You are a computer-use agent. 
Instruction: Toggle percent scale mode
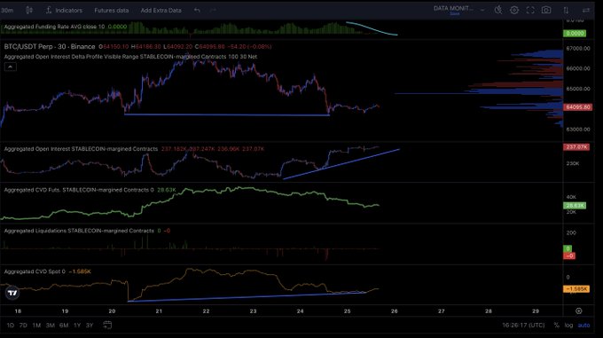coord(557,326)
